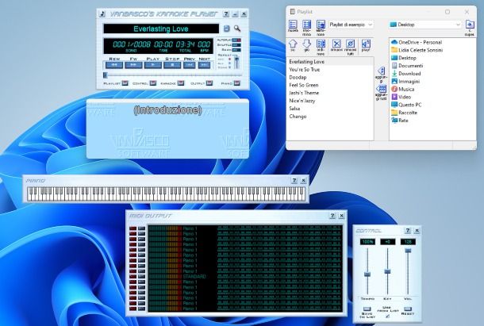Select the Documenti folder
Image resolution: width=484 pixels, height=326 pixels.
tap(407, 66)
